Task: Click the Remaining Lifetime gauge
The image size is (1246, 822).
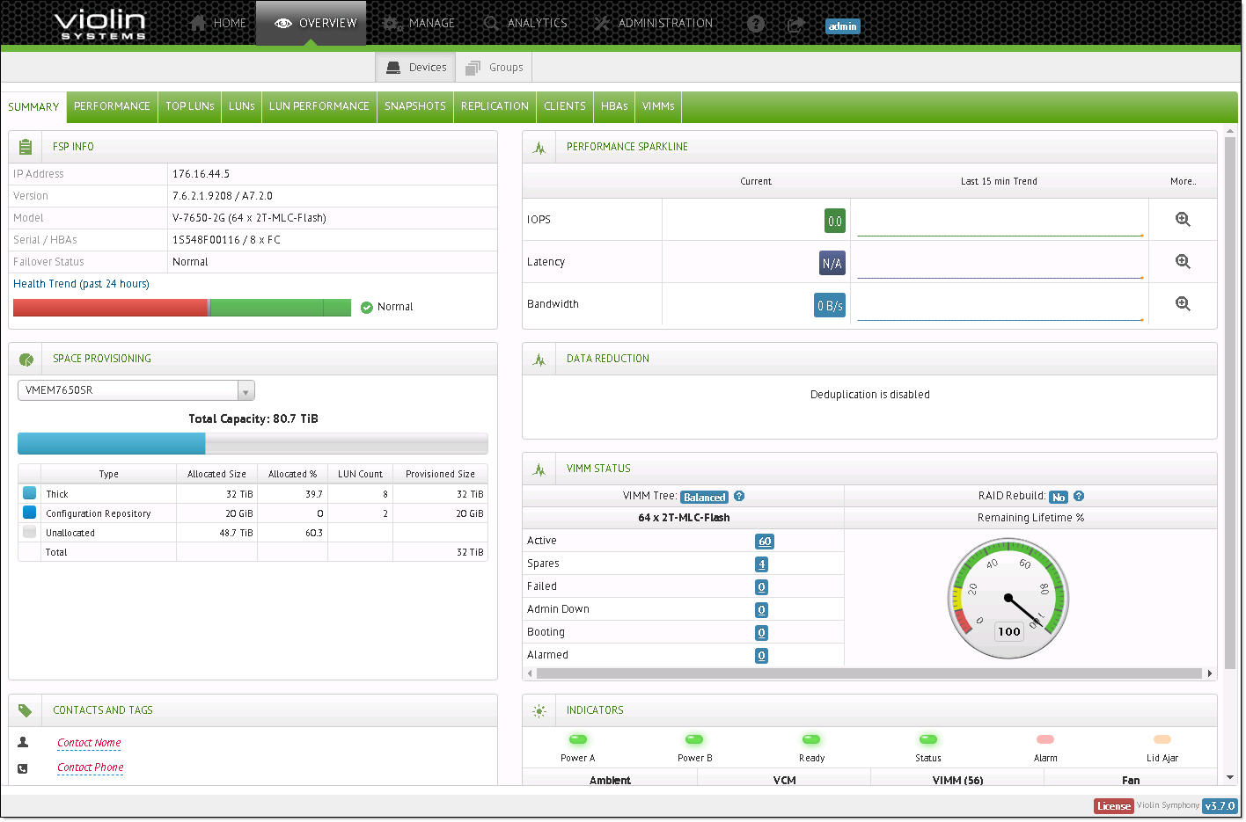Action: click(1008, 599)
